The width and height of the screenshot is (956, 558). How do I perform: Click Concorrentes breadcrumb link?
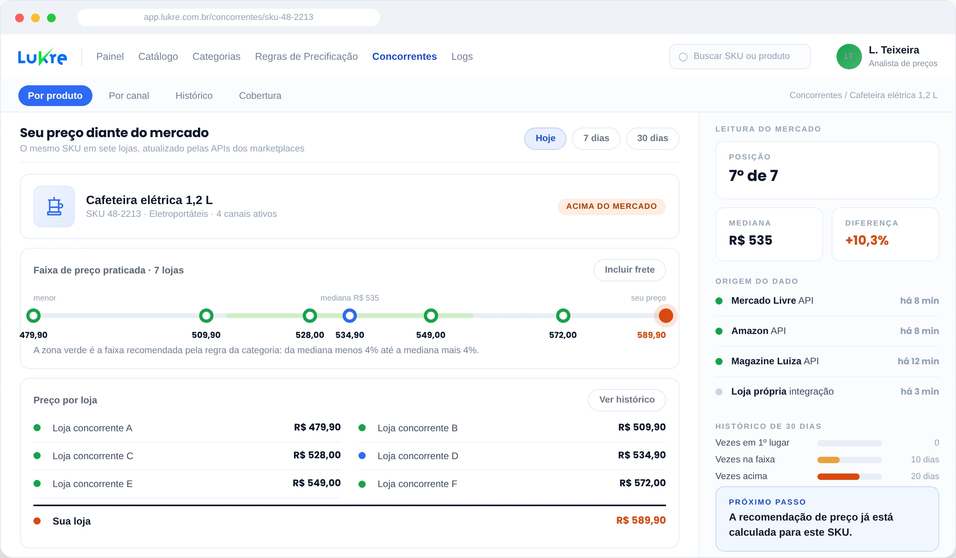pos(815,95)
